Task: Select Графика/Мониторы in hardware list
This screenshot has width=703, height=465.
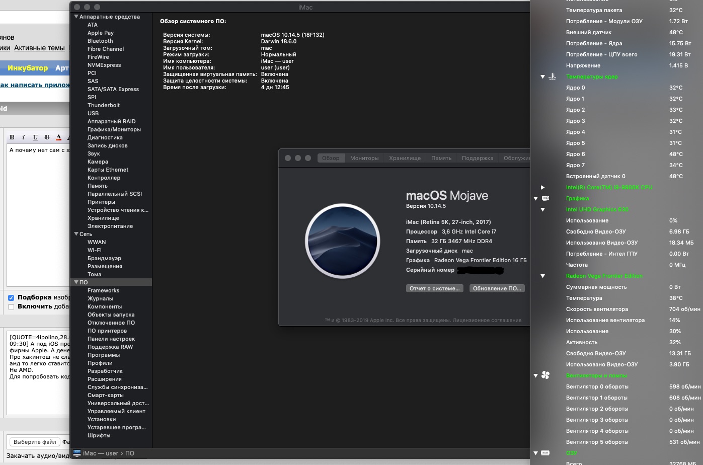Action: 114,129
